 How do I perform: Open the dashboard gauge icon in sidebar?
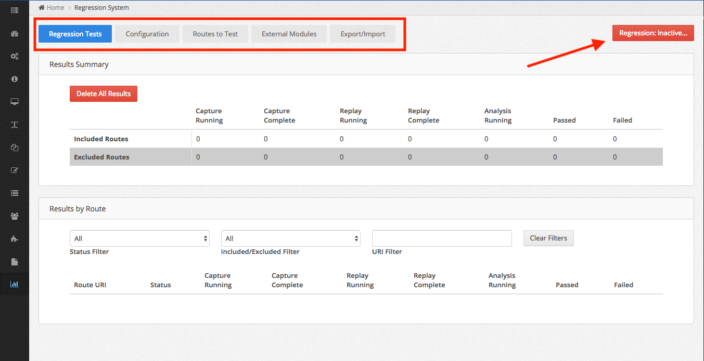click(15, 34)
